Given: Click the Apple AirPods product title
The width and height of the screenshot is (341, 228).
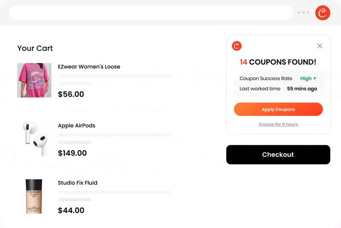Looking at the screenshot, I should [x=77, y=126].
